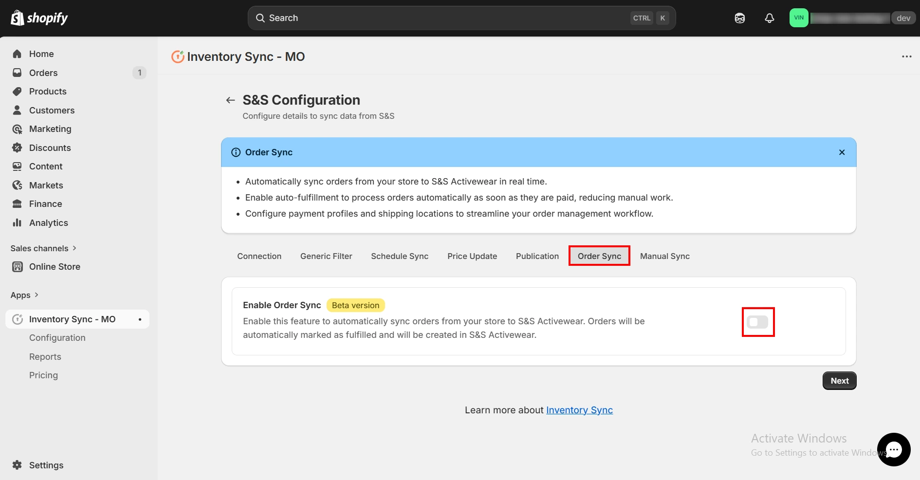
Task: Launch the chat bubble at bottom right
Action: [x=894, y=449]
